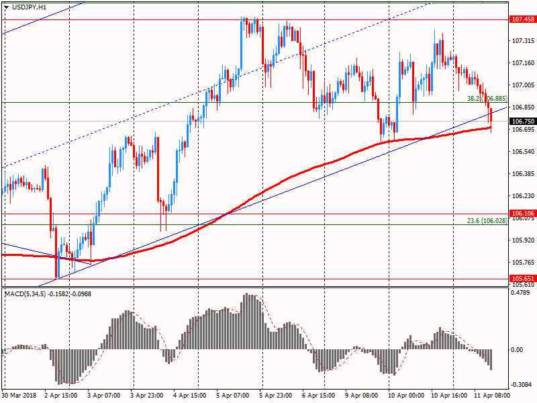Viewport: 537px width, 403px height.
Task: Select time axis label 5 Apr 23:00
Action: (276, 396)
